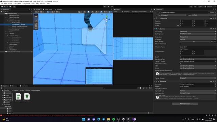
Task: Lock the Hierarchy panel with lock icon
Action: click(29, 9)
